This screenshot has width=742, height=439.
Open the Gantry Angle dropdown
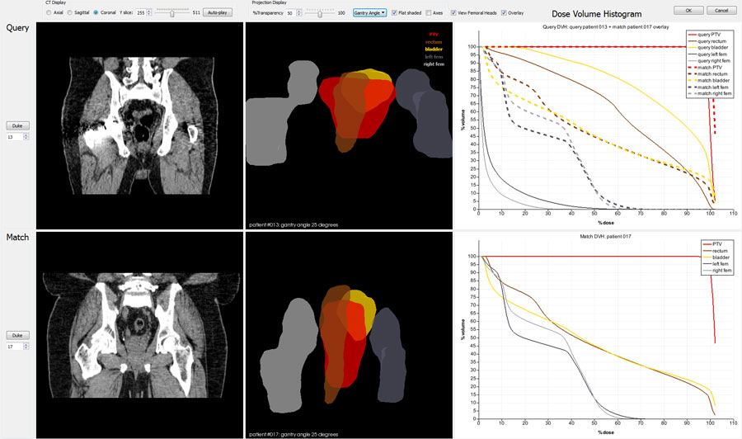[x=369, y=13]
